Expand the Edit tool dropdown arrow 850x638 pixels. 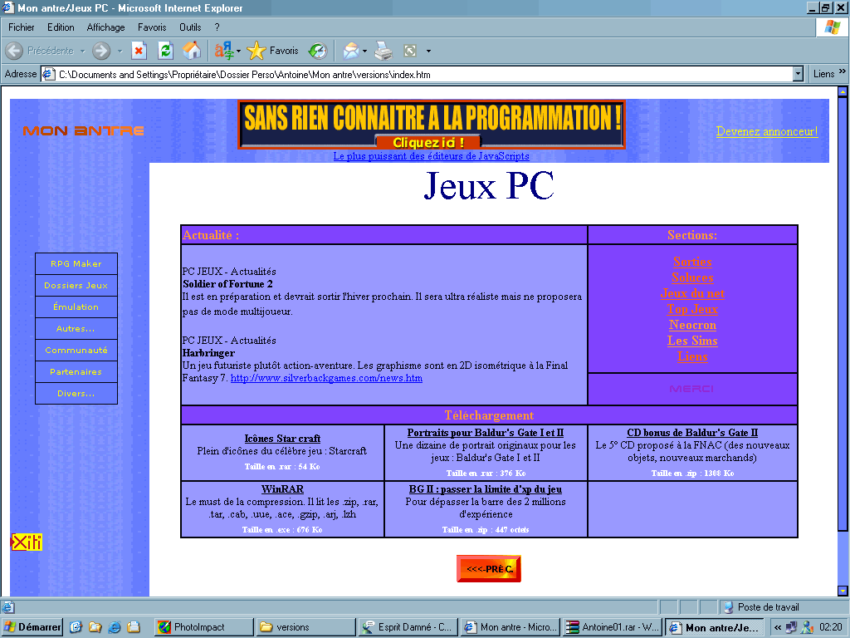click(429, 51)
